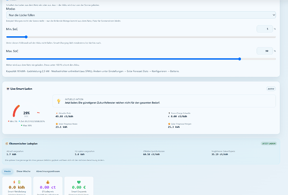Click the JETZT LADEN badge
Screen dimensions: 288x195
coord(269,143)
